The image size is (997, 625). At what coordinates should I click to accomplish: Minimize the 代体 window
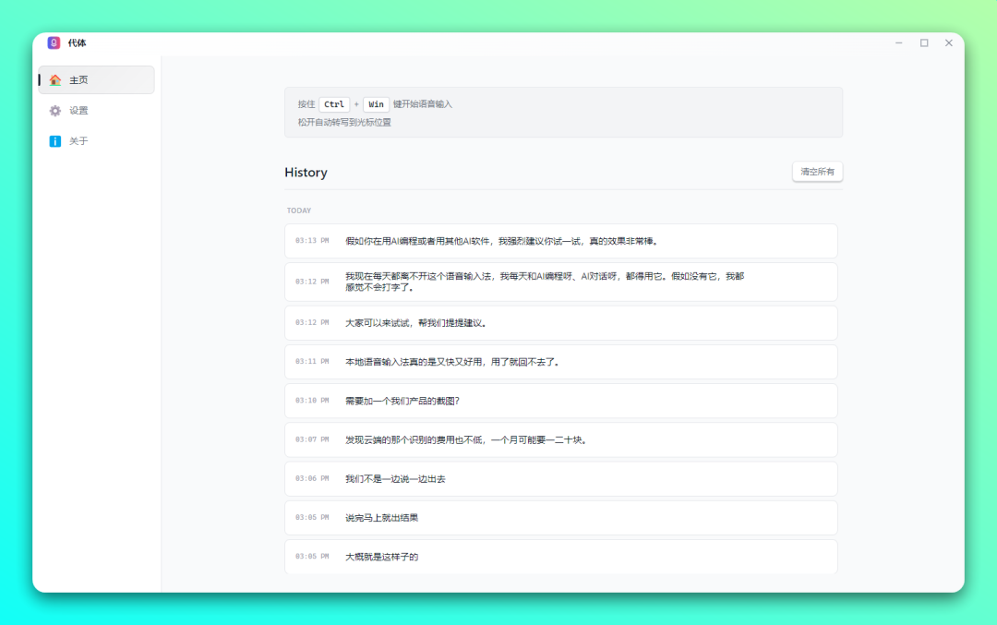point(899,42)
